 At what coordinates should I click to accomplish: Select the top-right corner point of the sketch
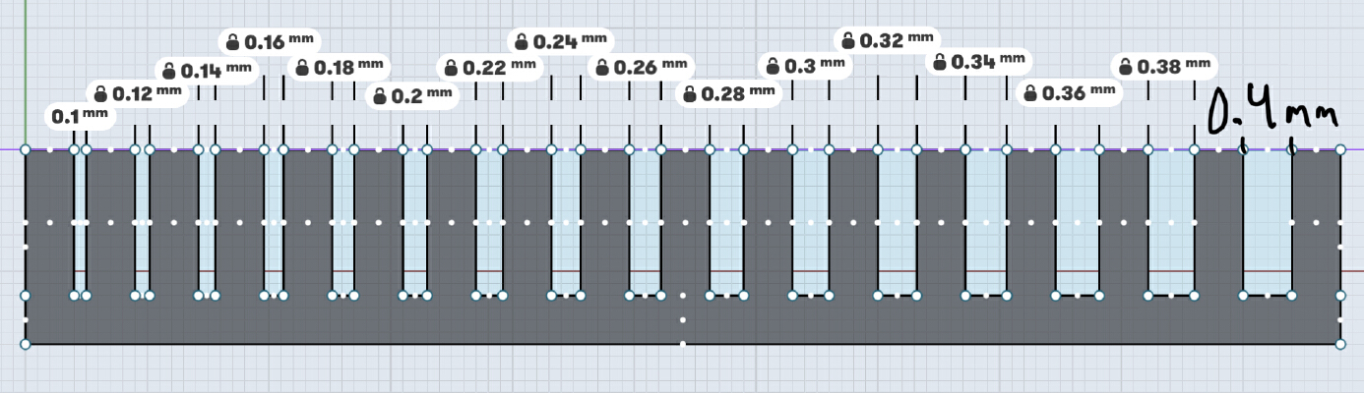pyautogui.click(x=1340, y=149)
